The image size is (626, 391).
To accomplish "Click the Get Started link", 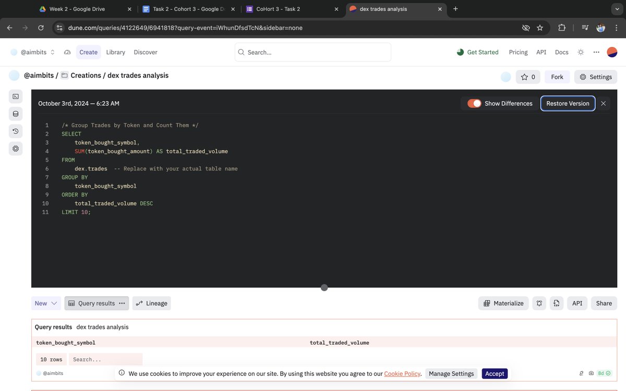I will point(483,52).
